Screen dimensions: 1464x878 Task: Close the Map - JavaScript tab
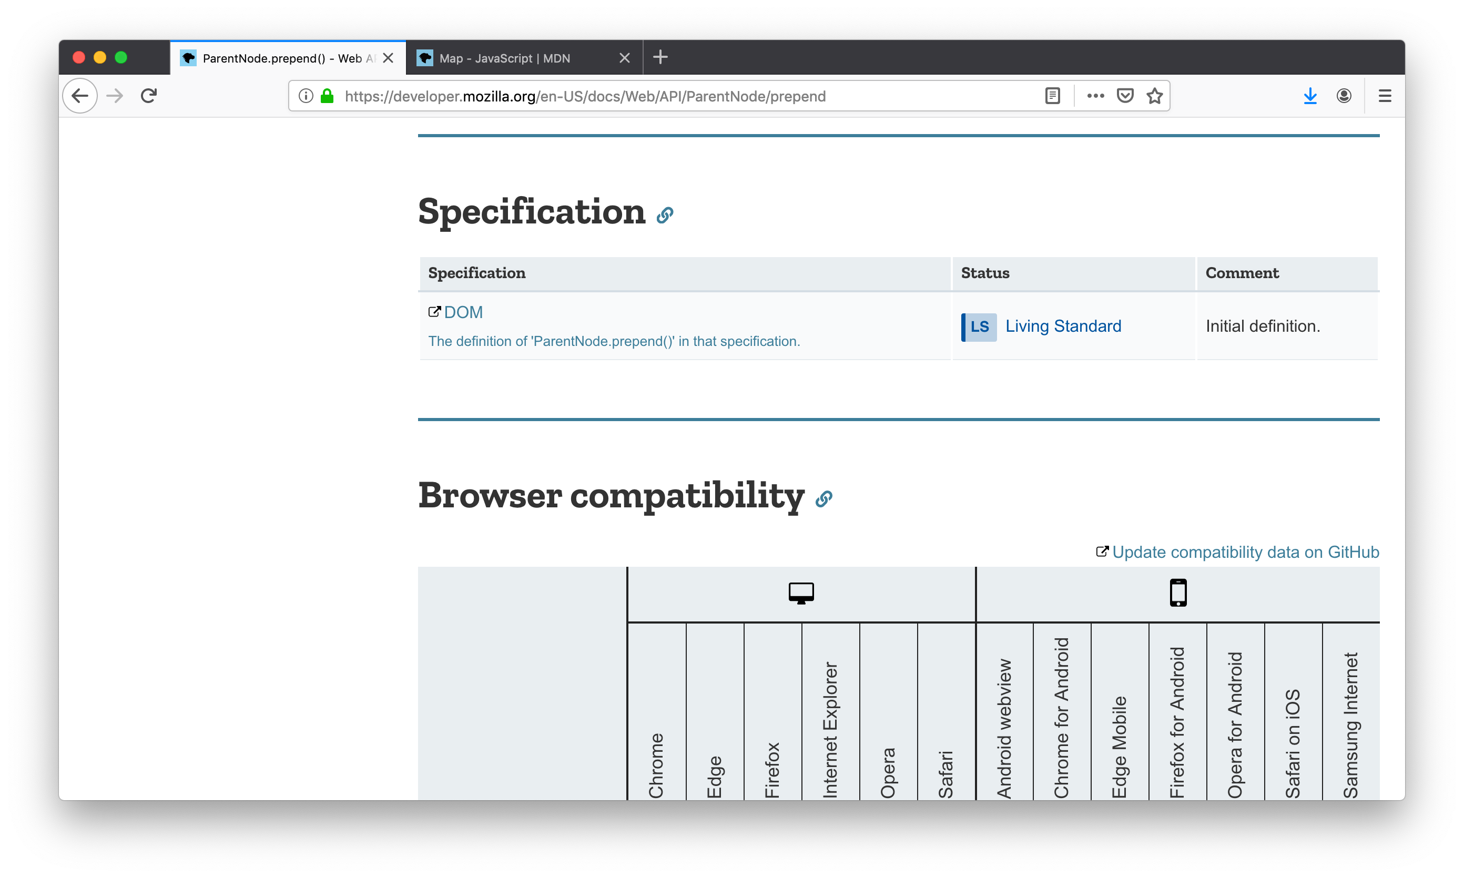[x=624, y=58]
